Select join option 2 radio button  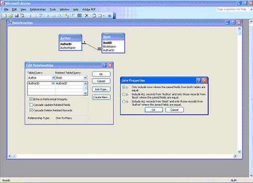click(x=124, y=94)
